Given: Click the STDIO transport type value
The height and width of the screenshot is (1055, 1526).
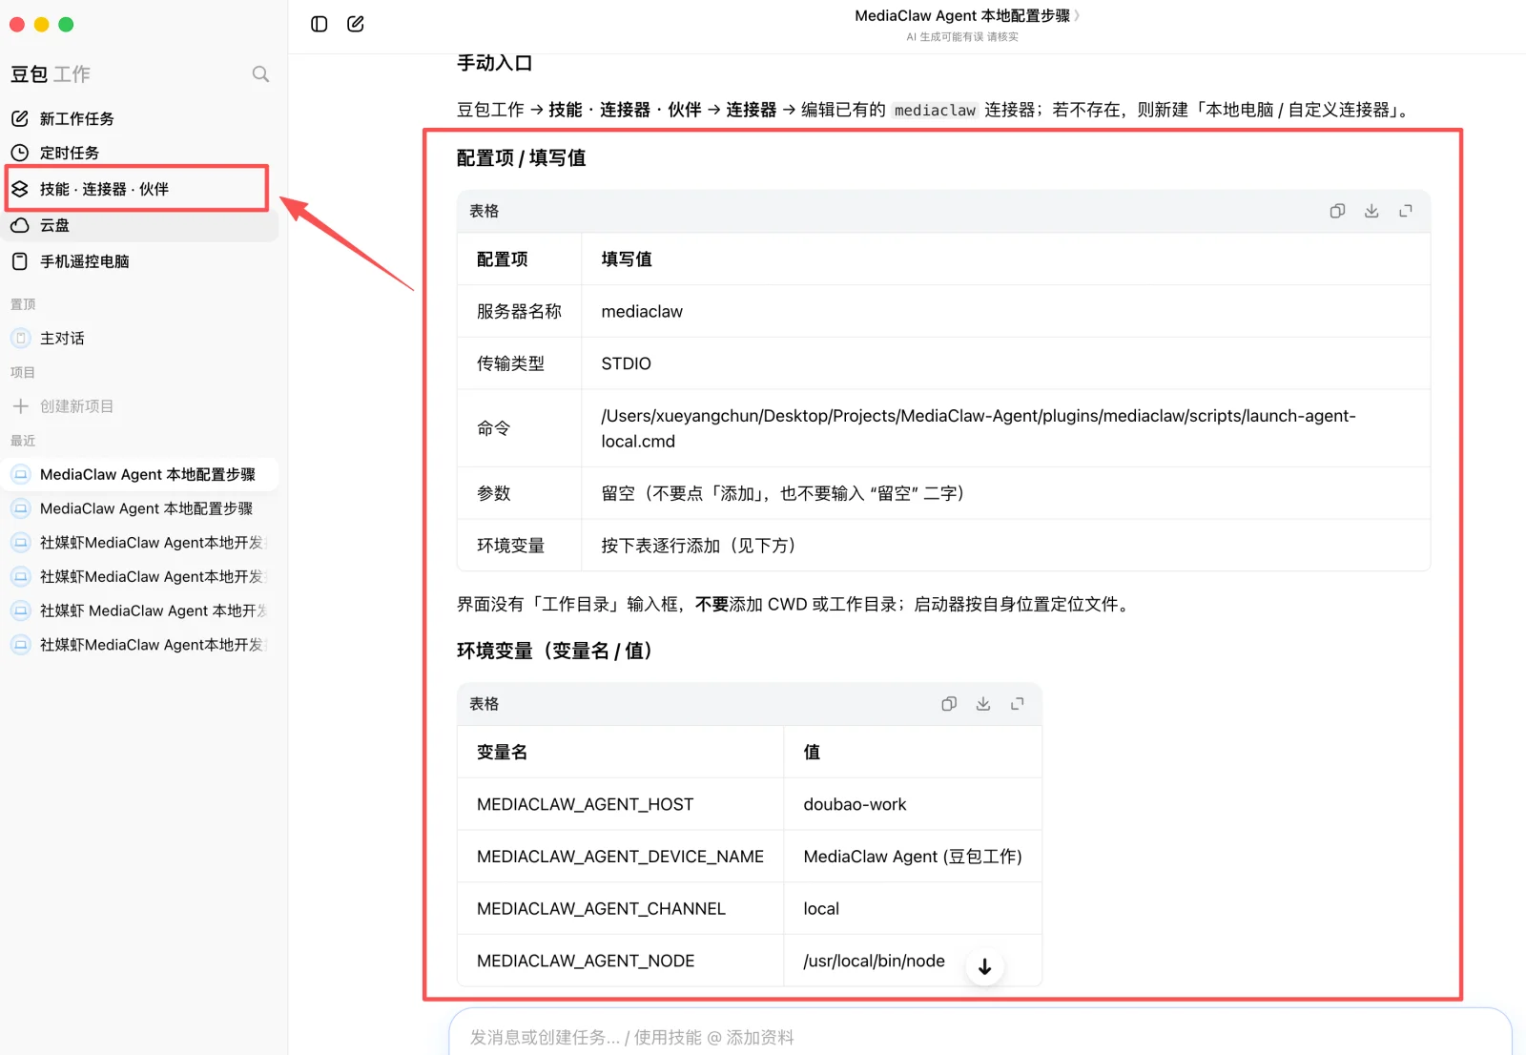Looking at the screenshot, I should point(626,363).
